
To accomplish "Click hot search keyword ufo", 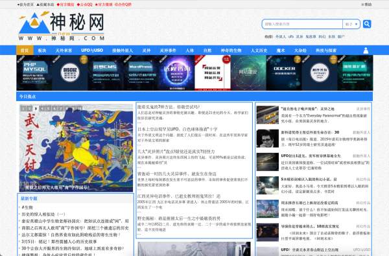I will tap(291, 36).
